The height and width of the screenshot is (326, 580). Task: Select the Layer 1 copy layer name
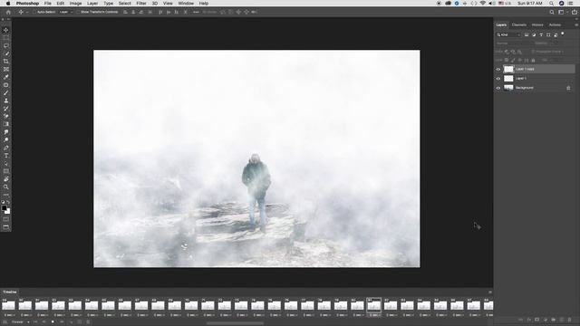click(x=525, y=69)
